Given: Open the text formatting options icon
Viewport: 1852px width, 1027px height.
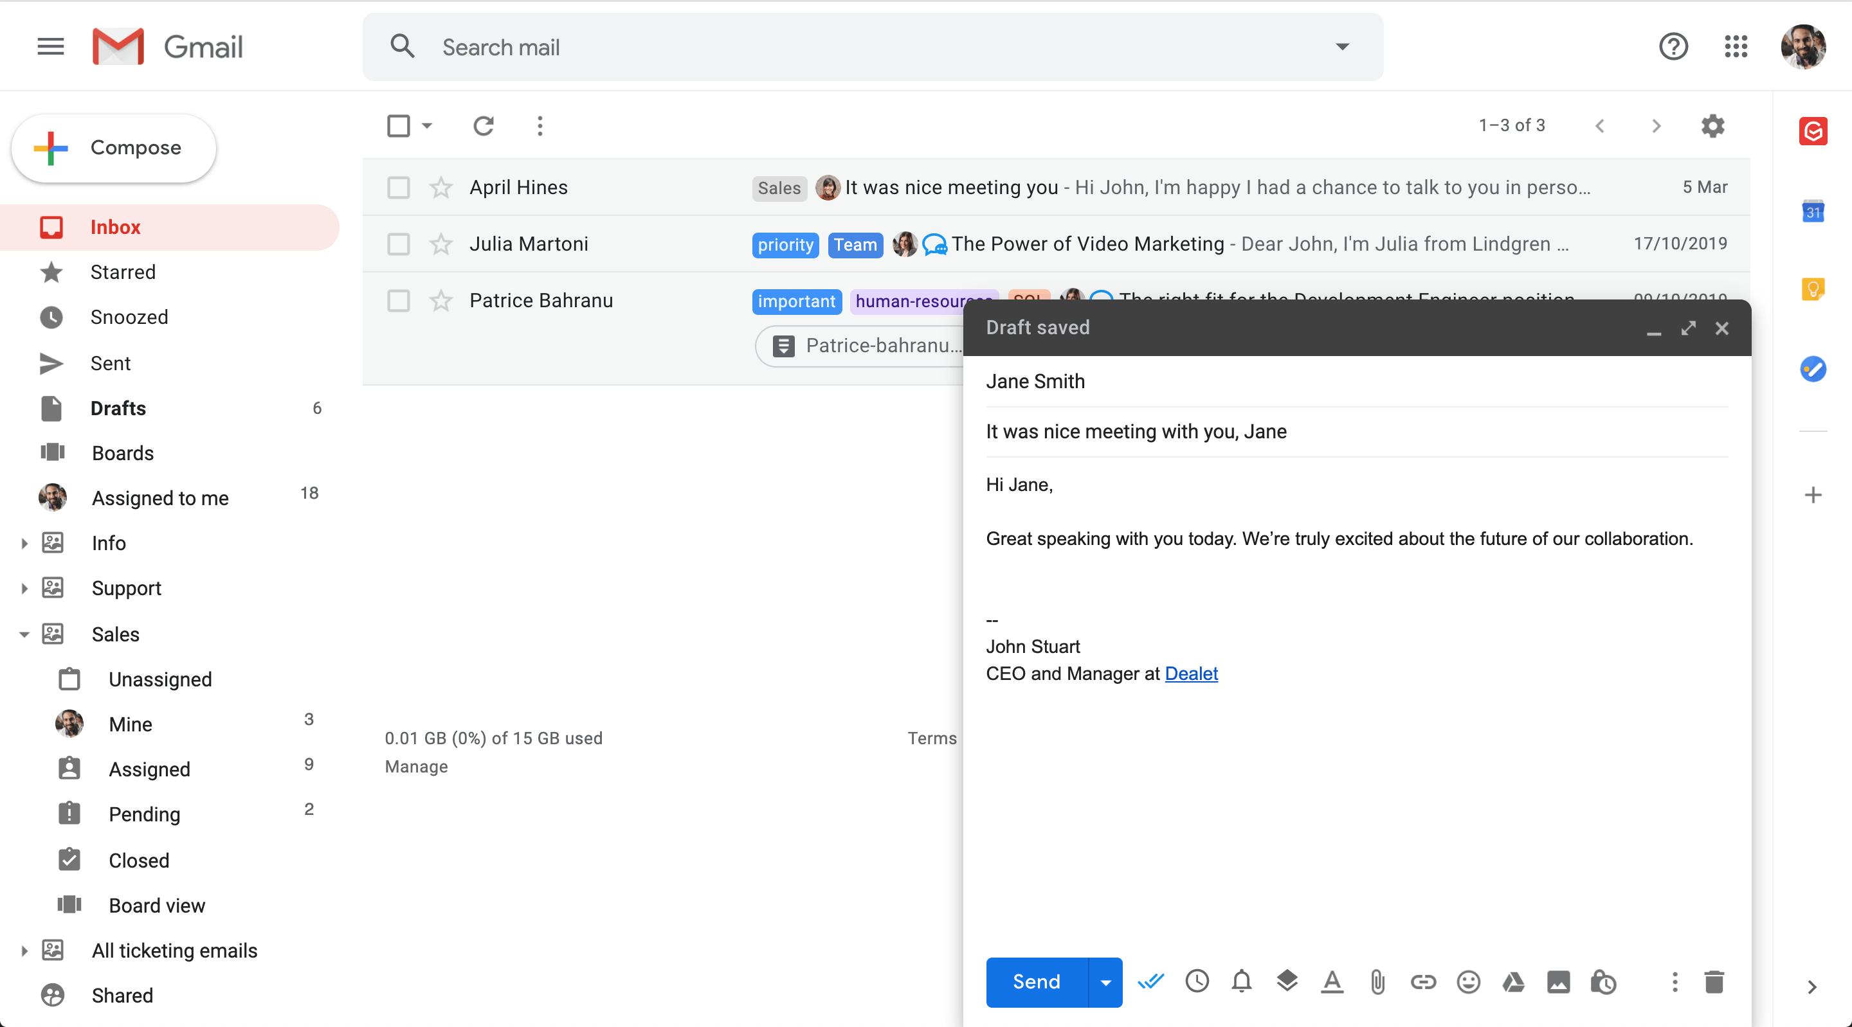Looking at the screenshot, I should coord(1332,982).
